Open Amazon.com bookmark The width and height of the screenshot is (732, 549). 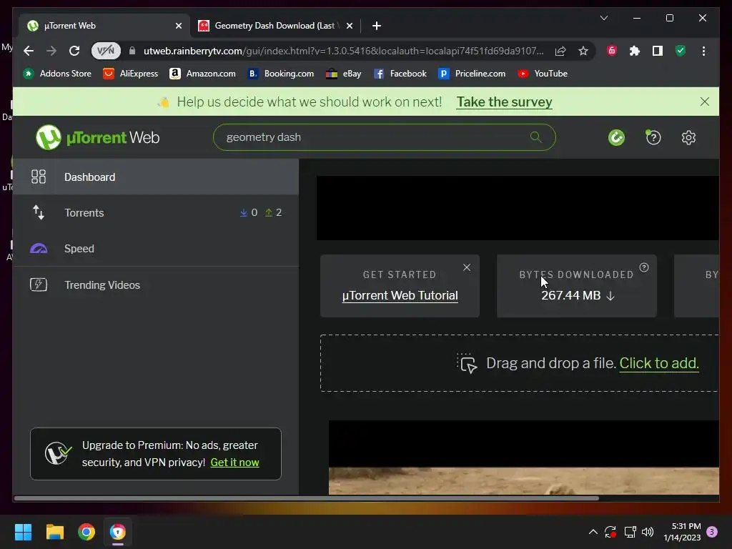202,74
